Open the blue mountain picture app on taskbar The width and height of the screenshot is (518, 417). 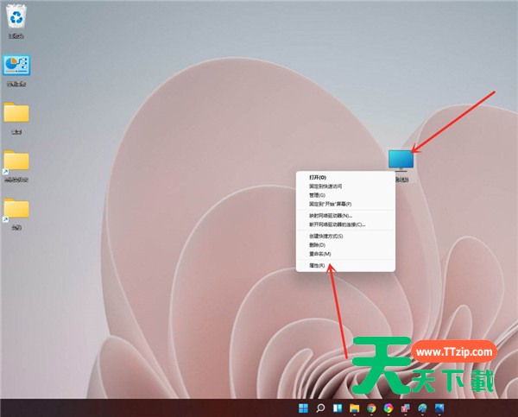click(x=439, y=408)
